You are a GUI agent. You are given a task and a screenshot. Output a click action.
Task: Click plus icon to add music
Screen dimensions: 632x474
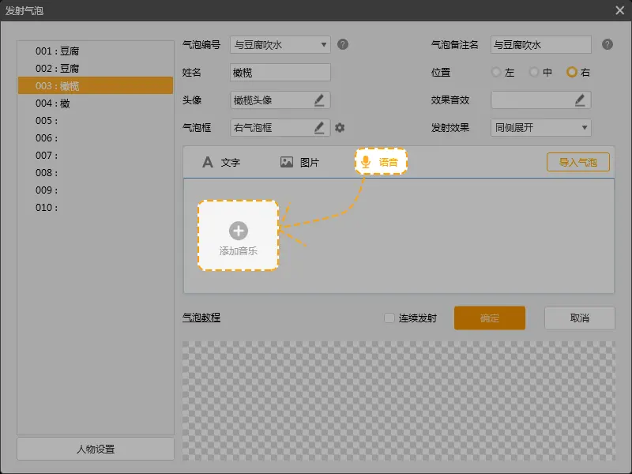tap(238, 231)
